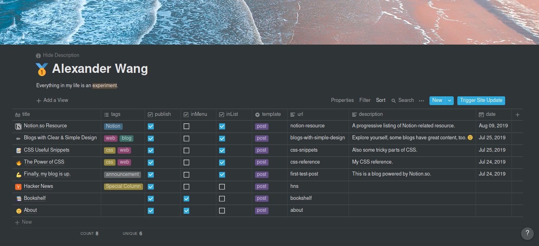
Task: Open the three-dot more options menu
Action: (x=421, y=101)
